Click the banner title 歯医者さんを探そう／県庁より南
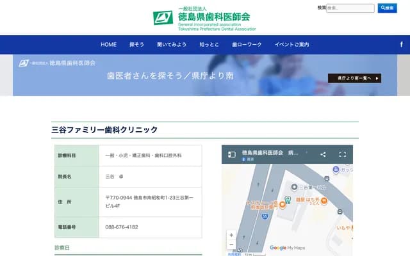This screenshot has width=410, height=256. [x=170, y=76]
